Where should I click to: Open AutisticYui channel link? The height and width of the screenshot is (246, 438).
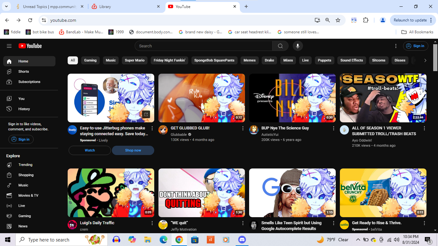coord(270,135)
